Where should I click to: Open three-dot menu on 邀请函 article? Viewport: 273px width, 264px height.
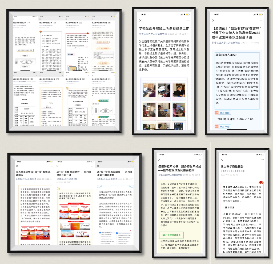click(x=261, y=20)
